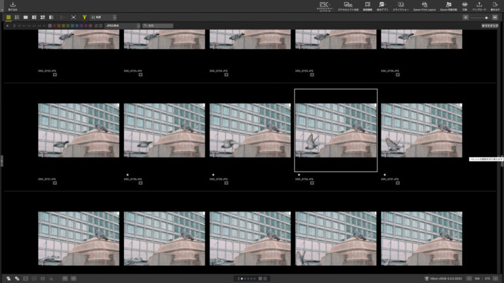Viewport: 504px width, 283px height.
Task: Click the full screen view icon
Action: [73, 17]
